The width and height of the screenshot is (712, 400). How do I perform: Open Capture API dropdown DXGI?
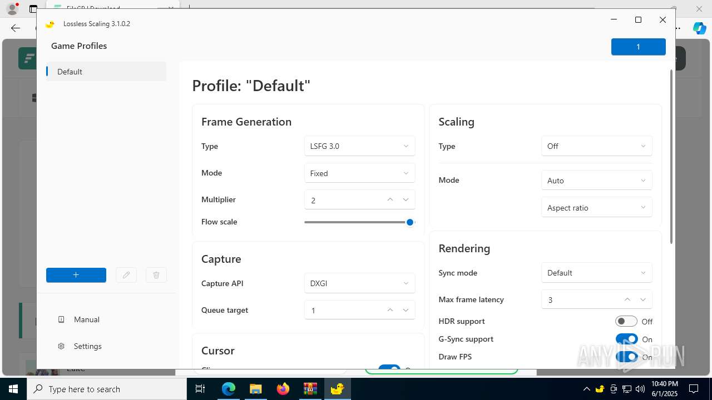click(x=359, y=283)
